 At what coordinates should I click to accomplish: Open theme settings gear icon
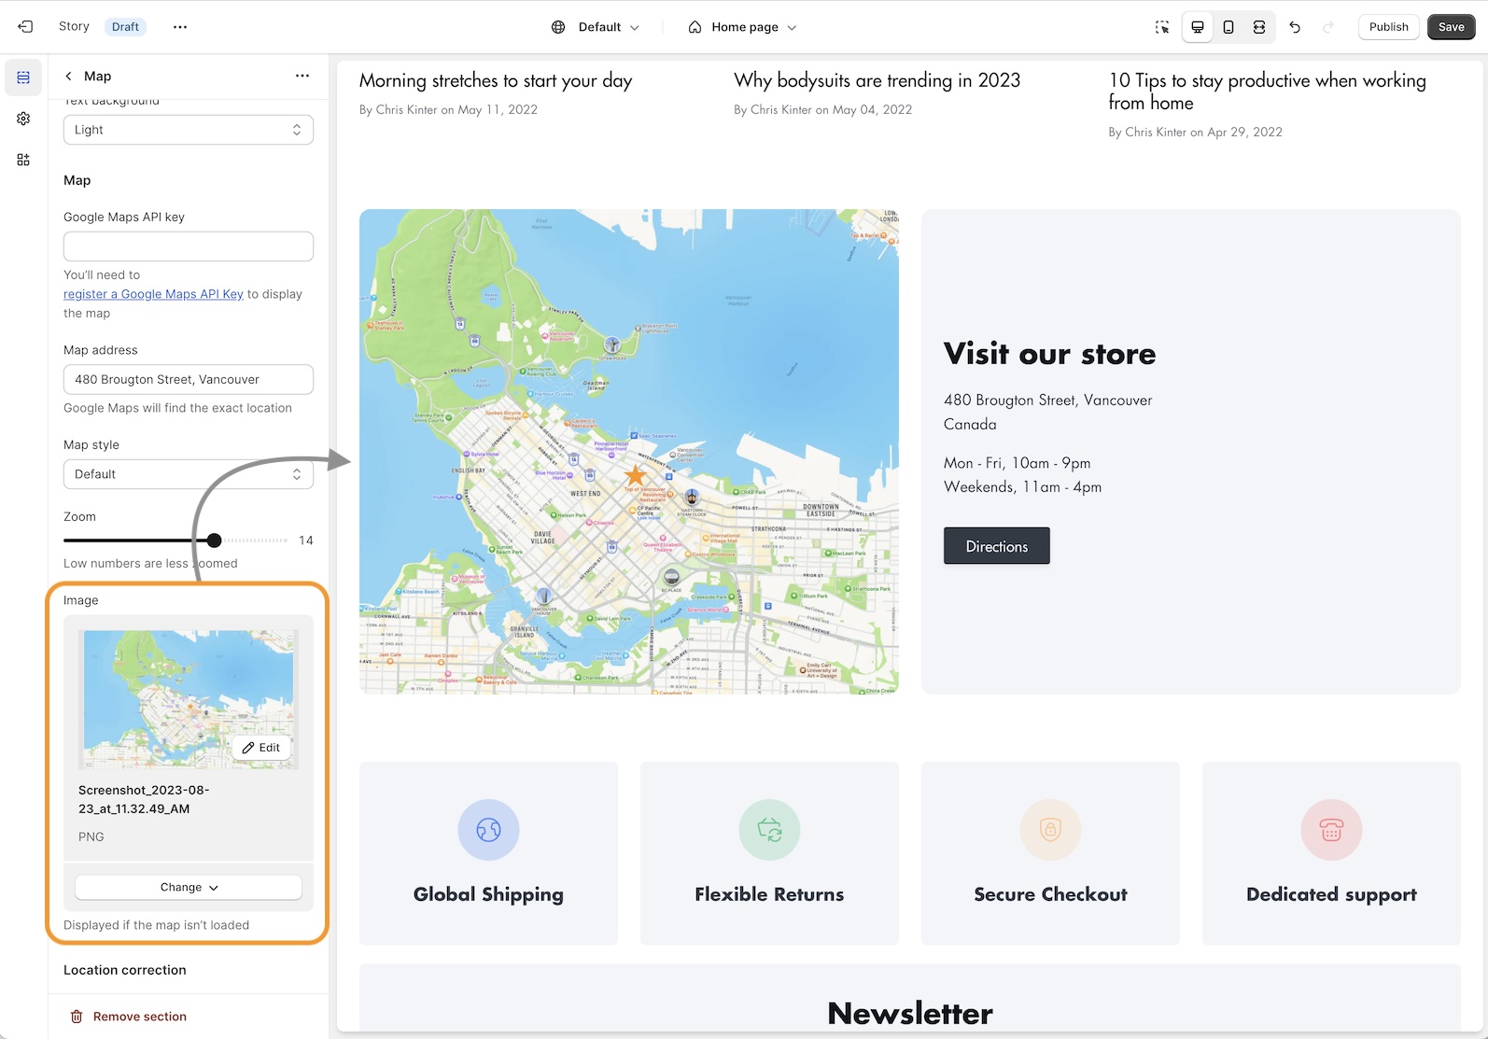click(23, 119)
